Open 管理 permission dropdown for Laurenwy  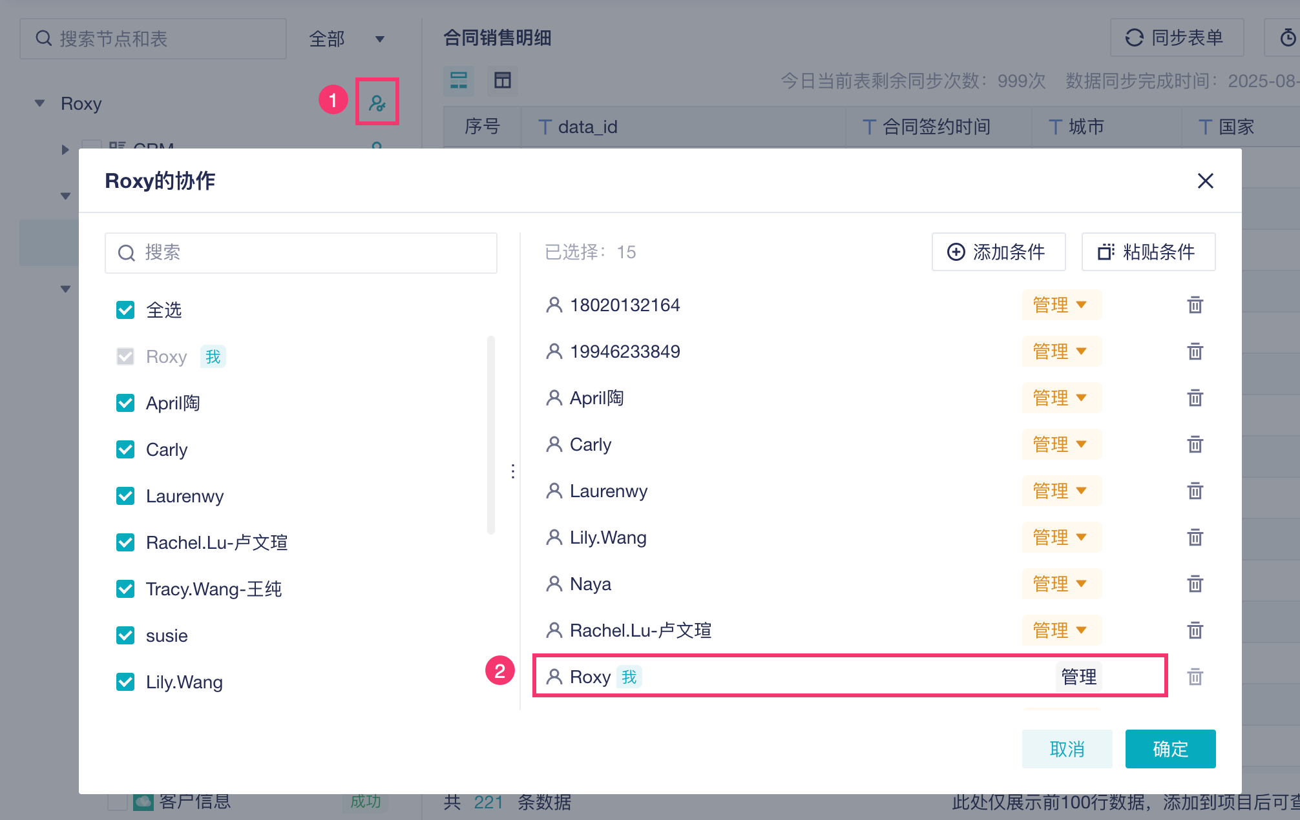(1061, 491)
